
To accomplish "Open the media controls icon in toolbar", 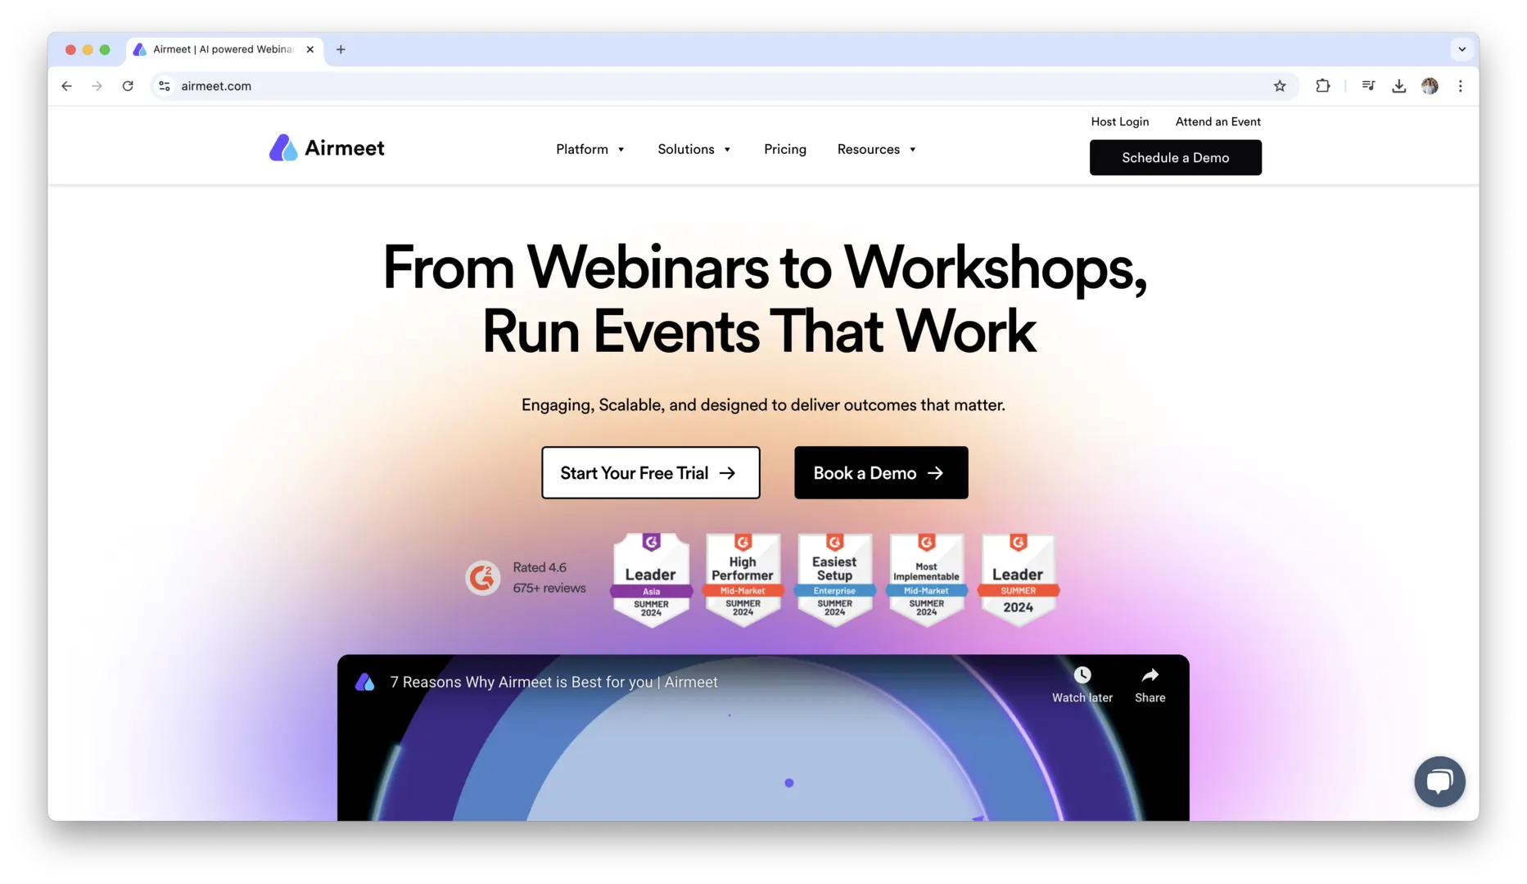I will pyautogui.click(x=1368, y=86).
